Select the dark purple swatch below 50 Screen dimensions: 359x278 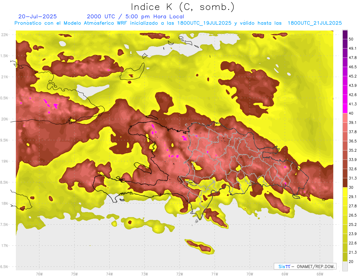click(x=345, y=44)
